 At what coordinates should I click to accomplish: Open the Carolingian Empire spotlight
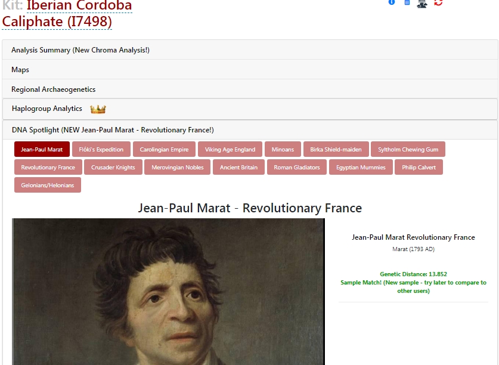coord(164,149)
